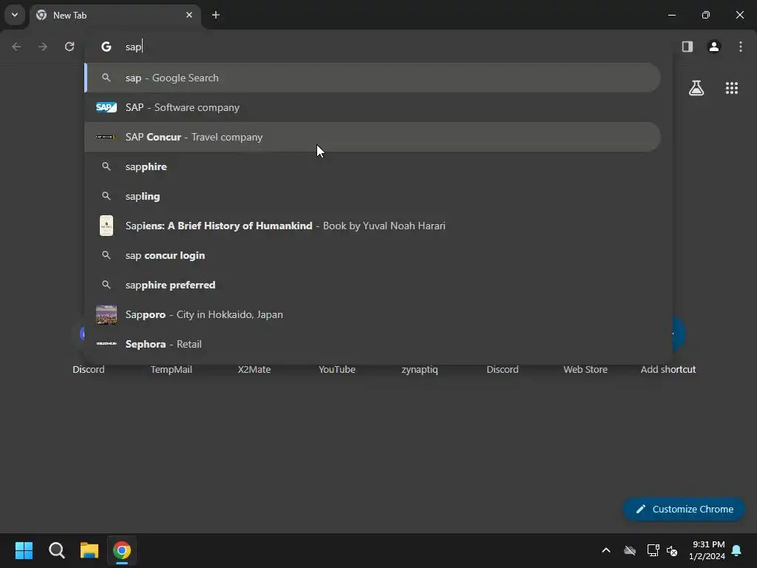Open the Chrome three-dot menu

(741, 47)
